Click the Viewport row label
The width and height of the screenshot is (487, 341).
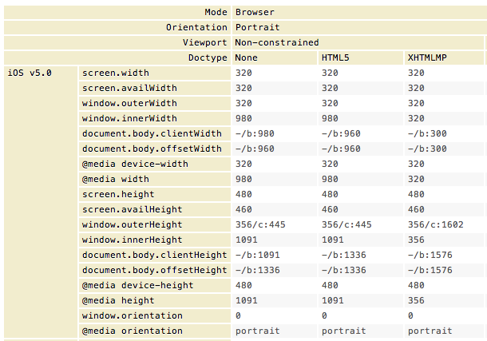point(205,42)
